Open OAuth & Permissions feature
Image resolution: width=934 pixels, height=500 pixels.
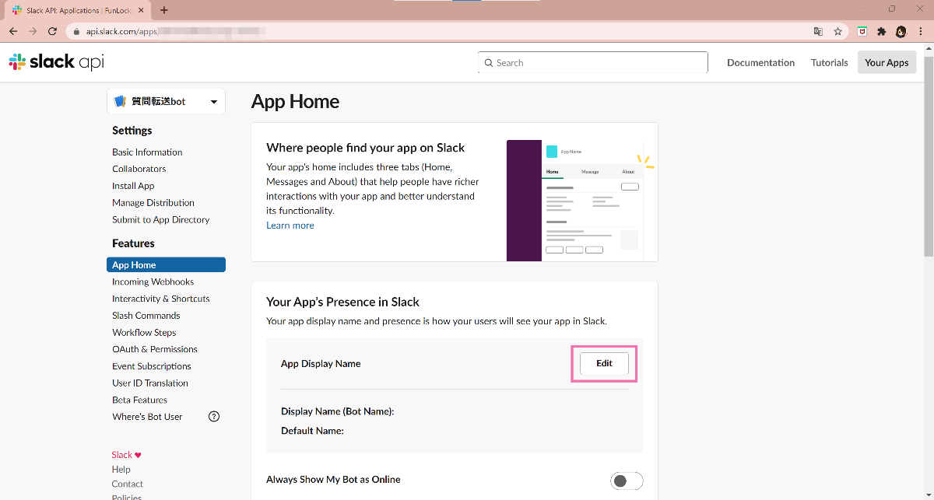(x=154, y=349)
